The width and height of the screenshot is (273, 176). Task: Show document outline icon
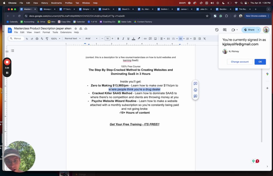pyautogui.click(x=13, y=51)
